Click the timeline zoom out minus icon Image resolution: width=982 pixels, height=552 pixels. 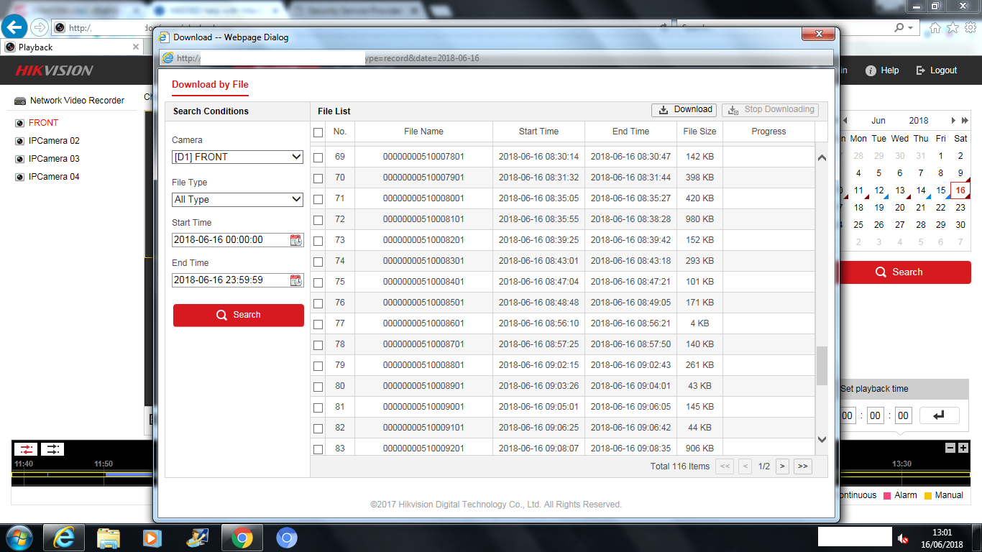950,448
